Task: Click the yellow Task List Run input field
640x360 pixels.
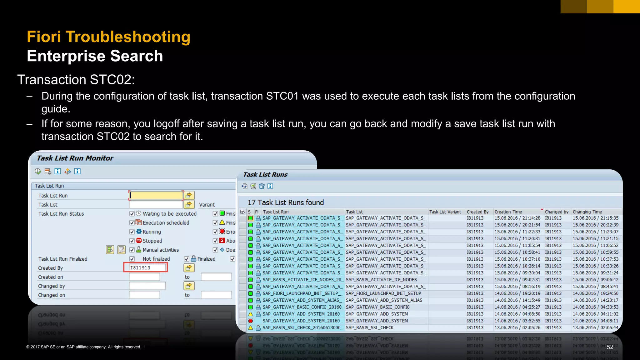Action: coord(156,196)
